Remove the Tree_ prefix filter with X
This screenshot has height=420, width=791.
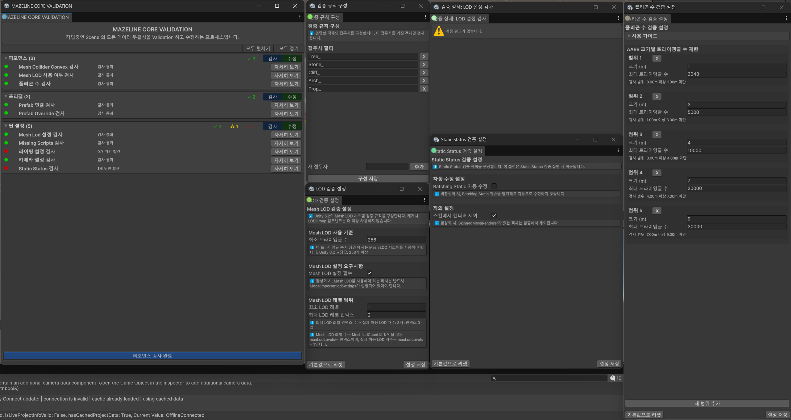coord(424,56)
